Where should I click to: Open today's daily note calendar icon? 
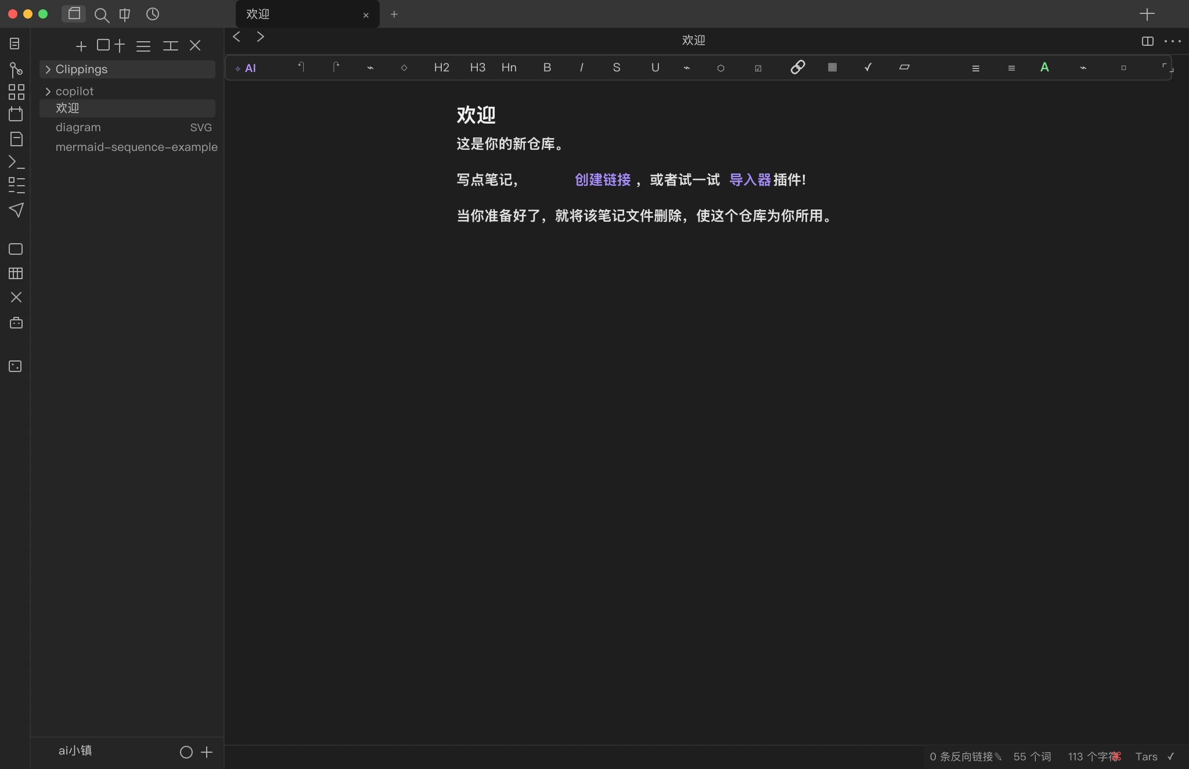[16, 114]
